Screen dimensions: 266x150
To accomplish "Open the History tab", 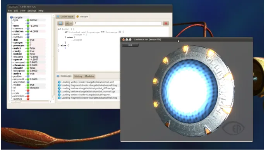I will click(x=78, y=77).
